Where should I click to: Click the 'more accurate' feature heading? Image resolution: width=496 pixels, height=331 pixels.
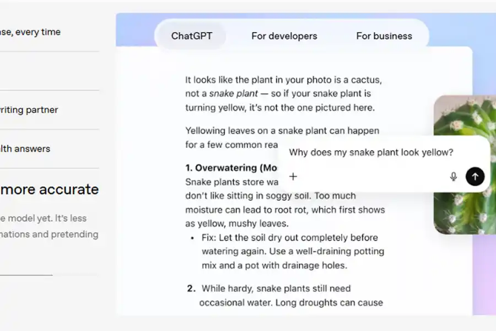pos(50,189)
